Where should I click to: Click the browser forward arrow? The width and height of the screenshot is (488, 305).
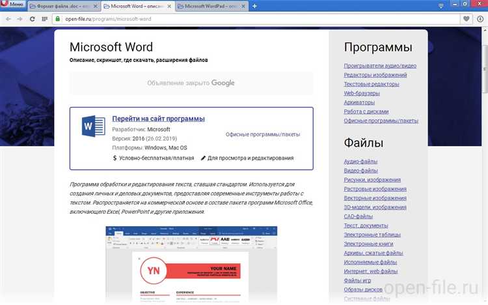(19, 19)
